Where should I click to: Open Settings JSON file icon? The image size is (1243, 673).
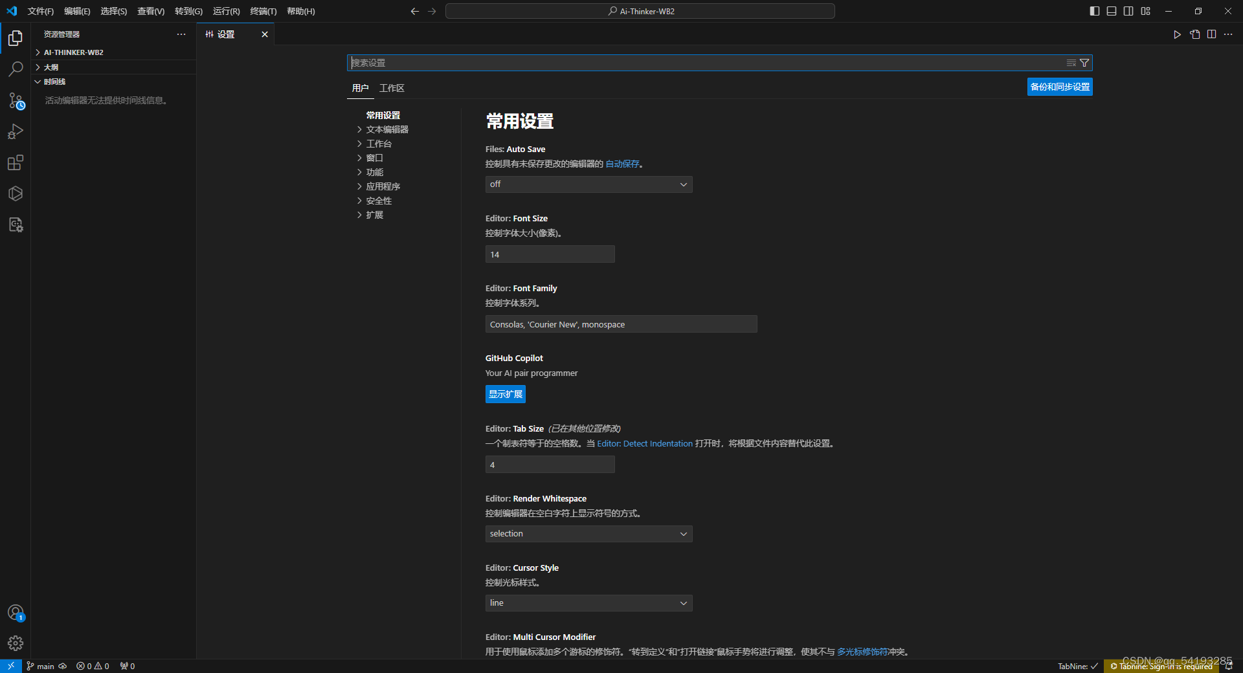pyautogui.click(x=1194, y=34)
